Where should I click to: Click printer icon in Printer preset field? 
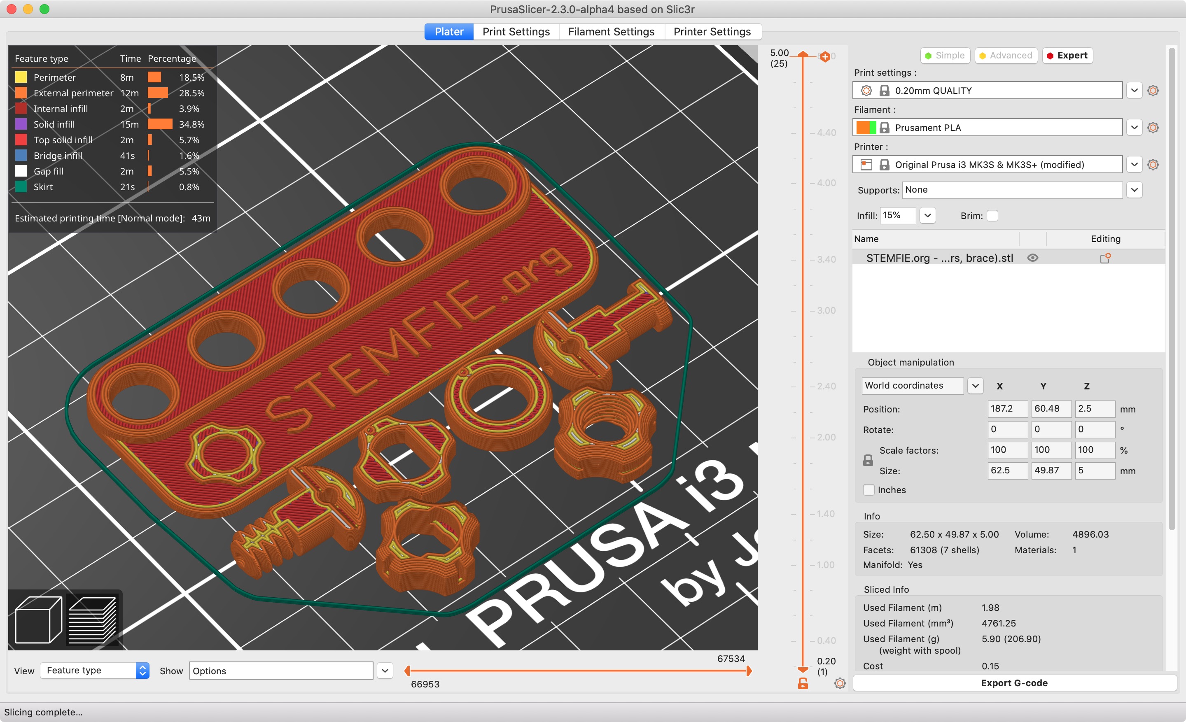866,165
